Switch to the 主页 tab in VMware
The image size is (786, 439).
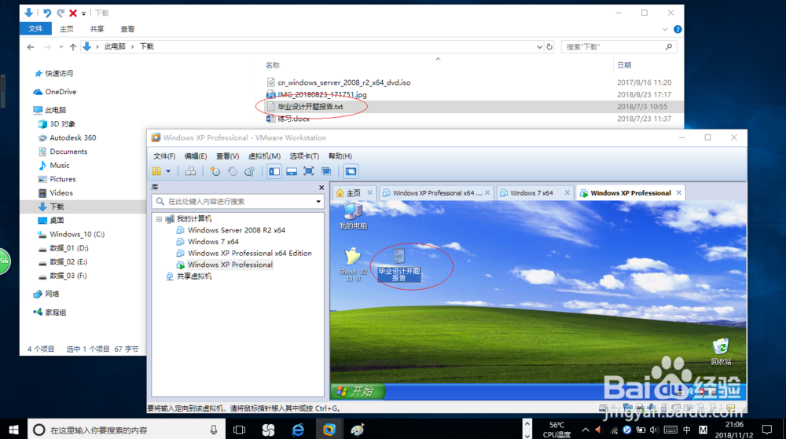(x=353, y=192)
